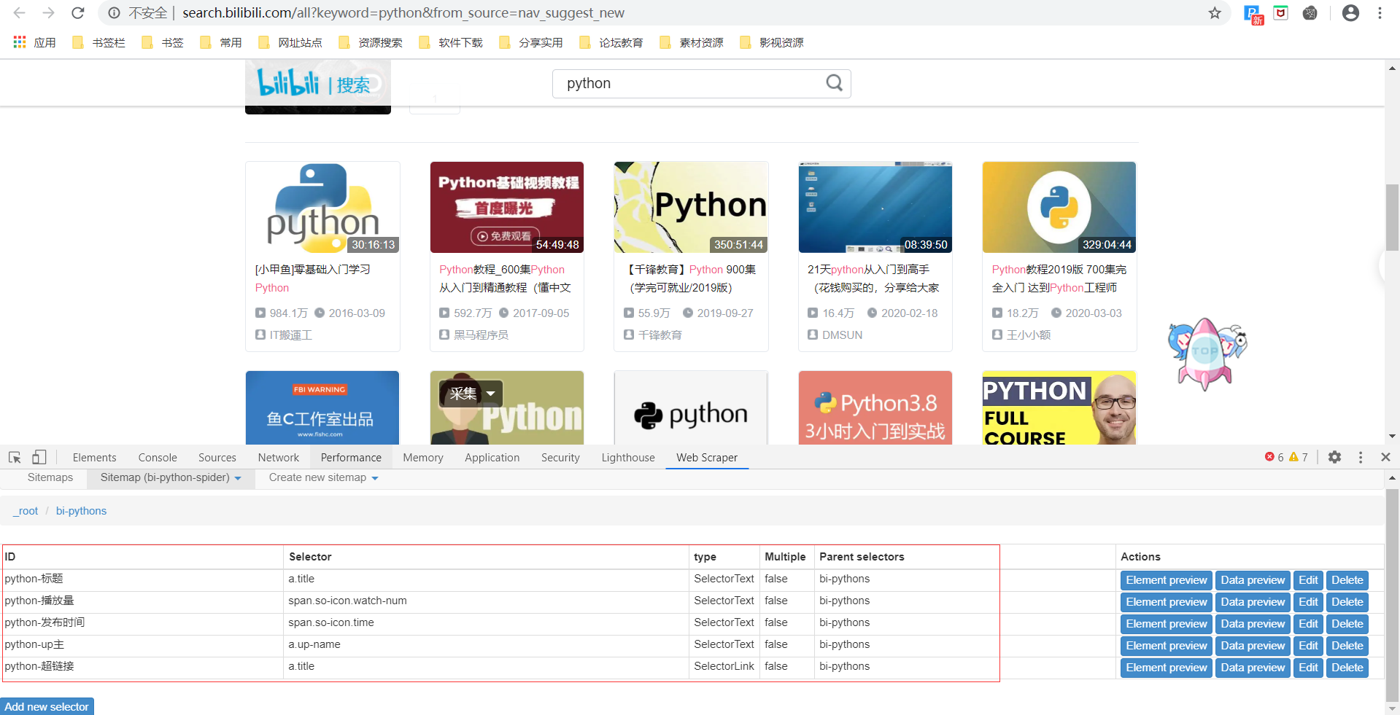Click the blue P extension icon
This screenshot has height=715, width=1400.
(1253, 14)
